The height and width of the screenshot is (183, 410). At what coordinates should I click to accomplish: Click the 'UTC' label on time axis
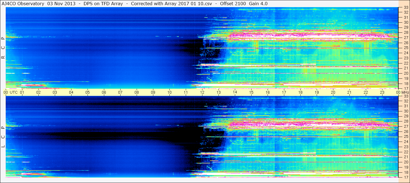click(x=14, y=92)
